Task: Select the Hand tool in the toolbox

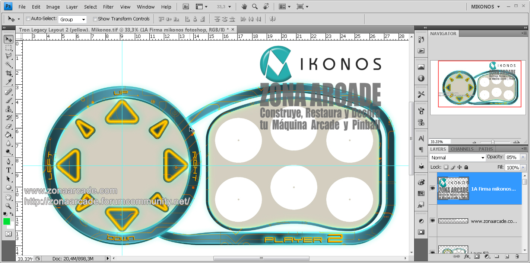Action: click(9, 197)
